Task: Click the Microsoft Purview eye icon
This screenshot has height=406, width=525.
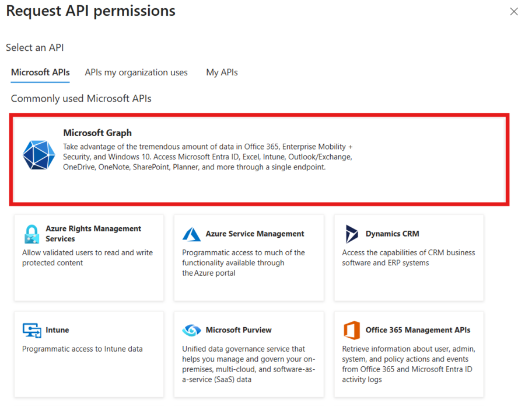Action: coord(191,330)
